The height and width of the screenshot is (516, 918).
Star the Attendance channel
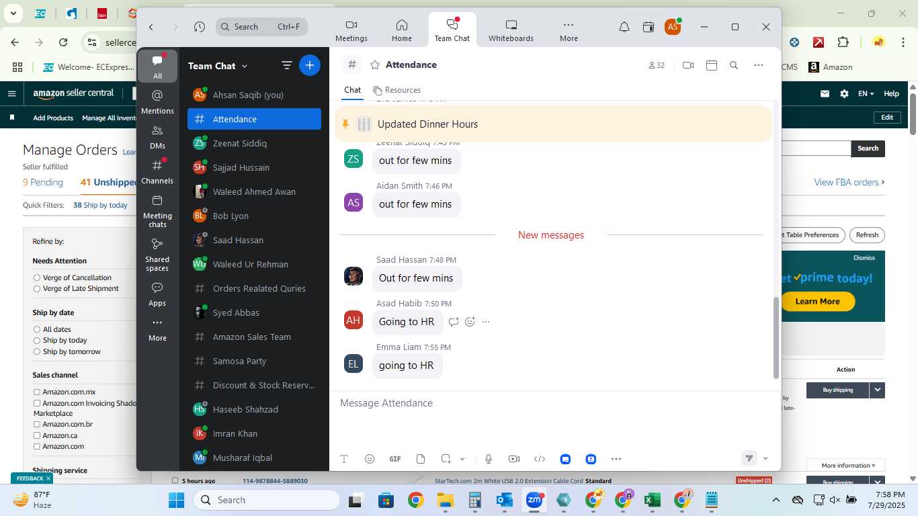(x=375, y=65)
